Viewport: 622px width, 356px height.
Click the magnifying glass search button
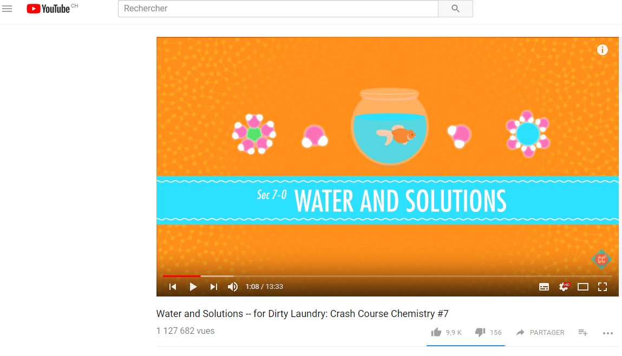(455, 9)
